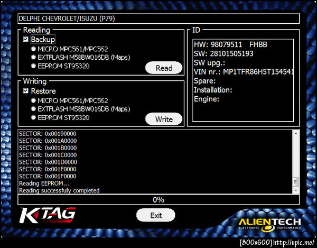The image size is (317, 248).
Task: Click the log scrollbar thumb
Action: pyautogui.click(x=296, y=182)
